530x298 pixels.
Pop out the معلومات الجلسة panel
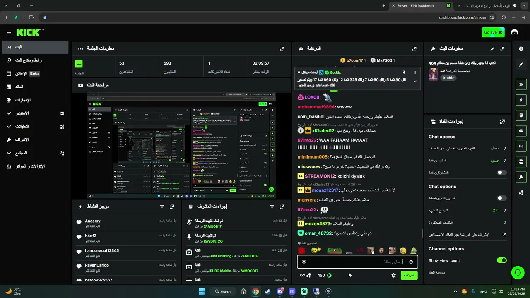click(282, 48)
